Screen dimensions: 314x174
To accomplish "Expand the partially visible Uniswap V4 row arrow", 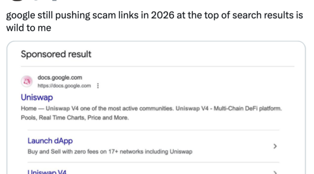I will point(275,172).
